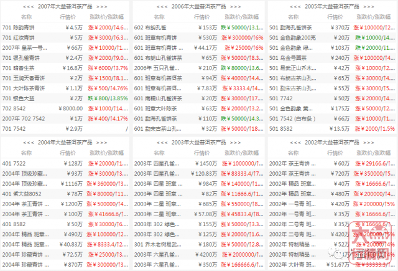The width and height of the screenshot is (398, 271).
Task: Click the >>> link after 2004年大益普洱茶产品
Action: [x=102, y=143]
